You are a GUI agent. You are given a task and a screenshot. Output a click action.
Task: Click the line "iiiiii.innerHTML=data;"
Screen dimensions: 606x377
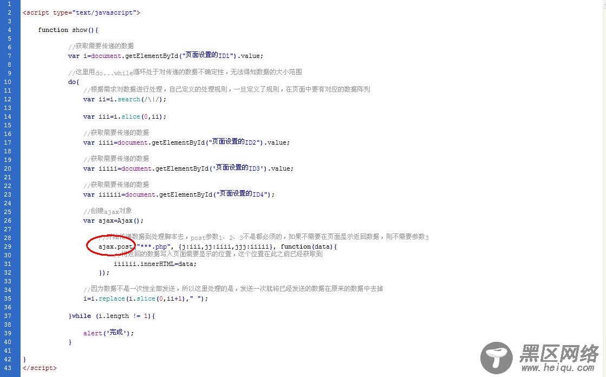(155, 264)
